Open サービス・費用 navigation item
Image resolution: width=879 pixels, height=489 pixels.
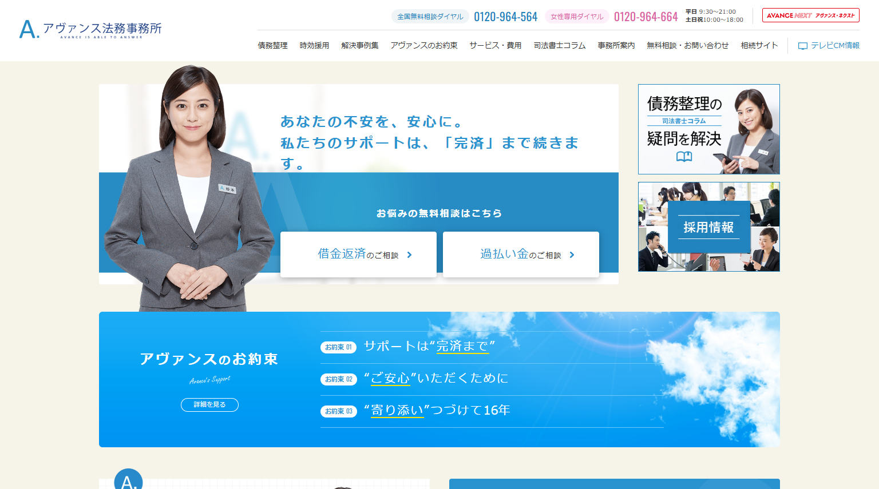click(x=495, y=46)
